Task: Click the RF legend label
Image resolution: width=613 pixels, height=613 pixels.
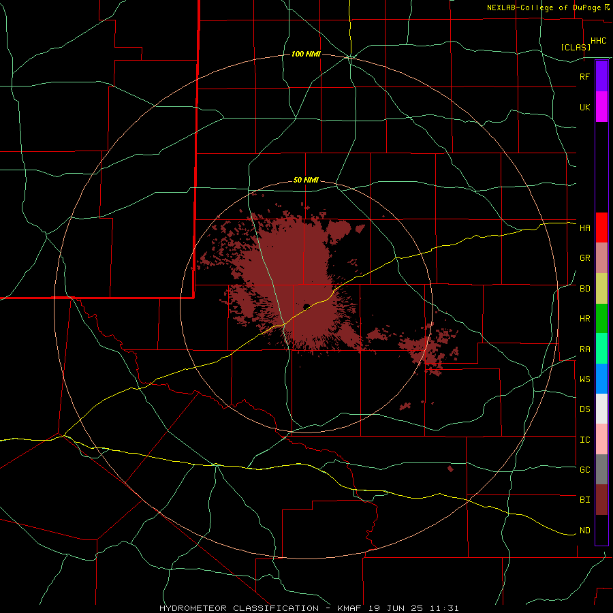Action: [x=584, y=76]
